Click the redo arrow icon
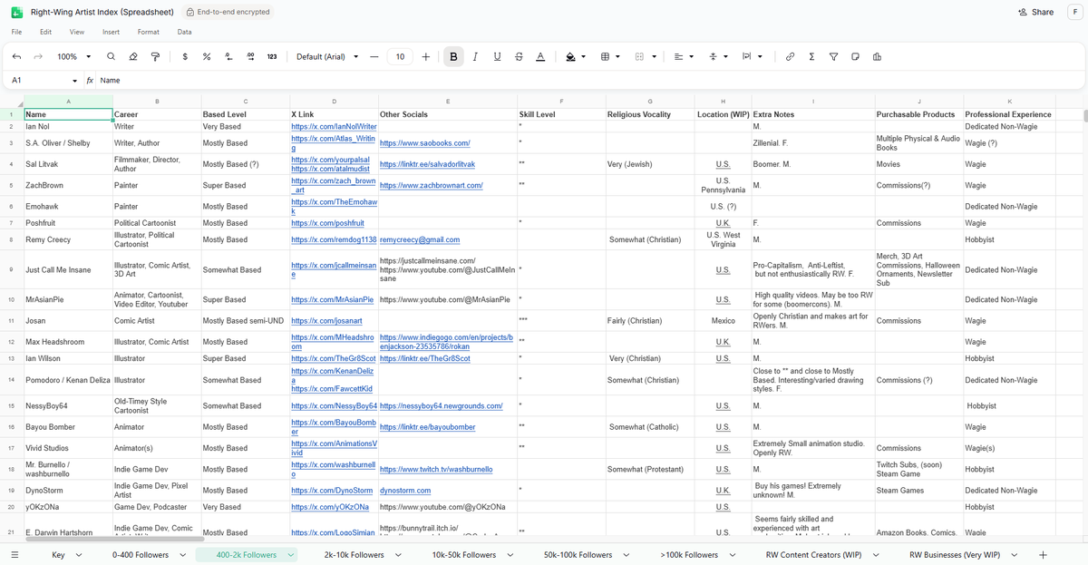This screenshot has height=565, width=1088. pyautogui.click(x=38, y=56)
